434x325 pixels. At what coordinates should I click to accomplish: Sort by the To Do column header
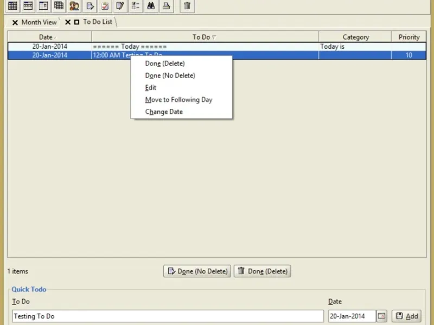click(205, 37)
